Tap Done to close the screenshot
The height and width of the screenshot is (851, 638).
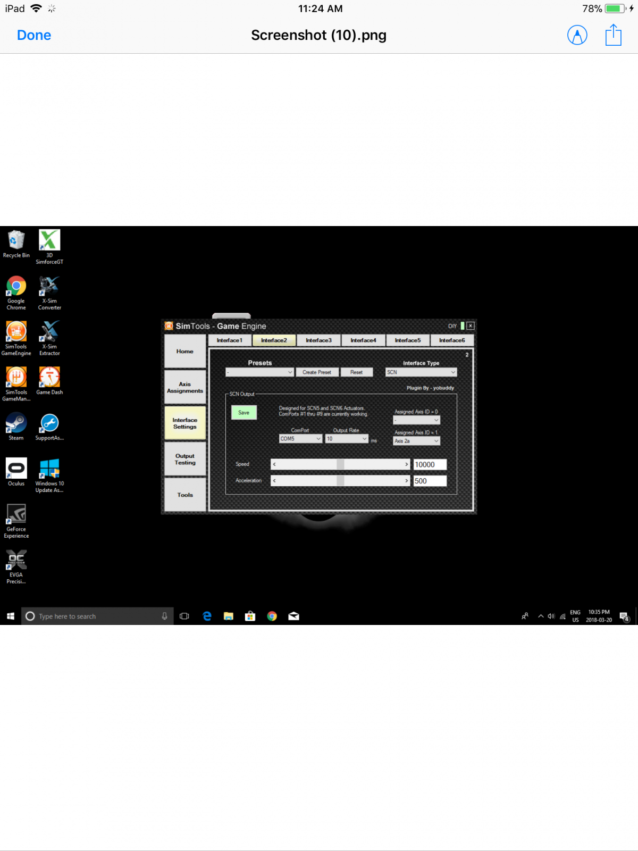(34, 35)
